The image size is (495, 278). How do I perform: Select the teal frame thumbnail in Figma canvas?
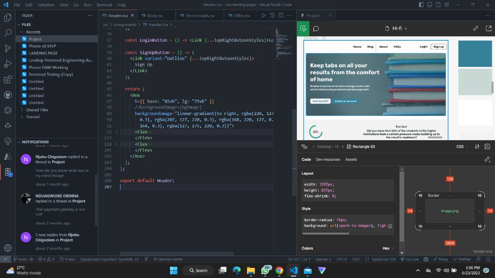point(475,54)
